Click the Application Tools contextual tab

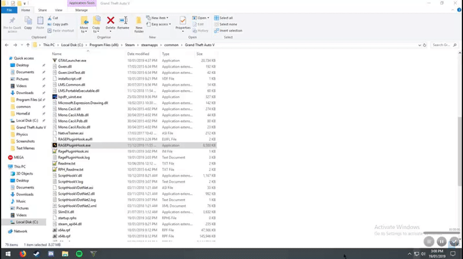(82, 3)
